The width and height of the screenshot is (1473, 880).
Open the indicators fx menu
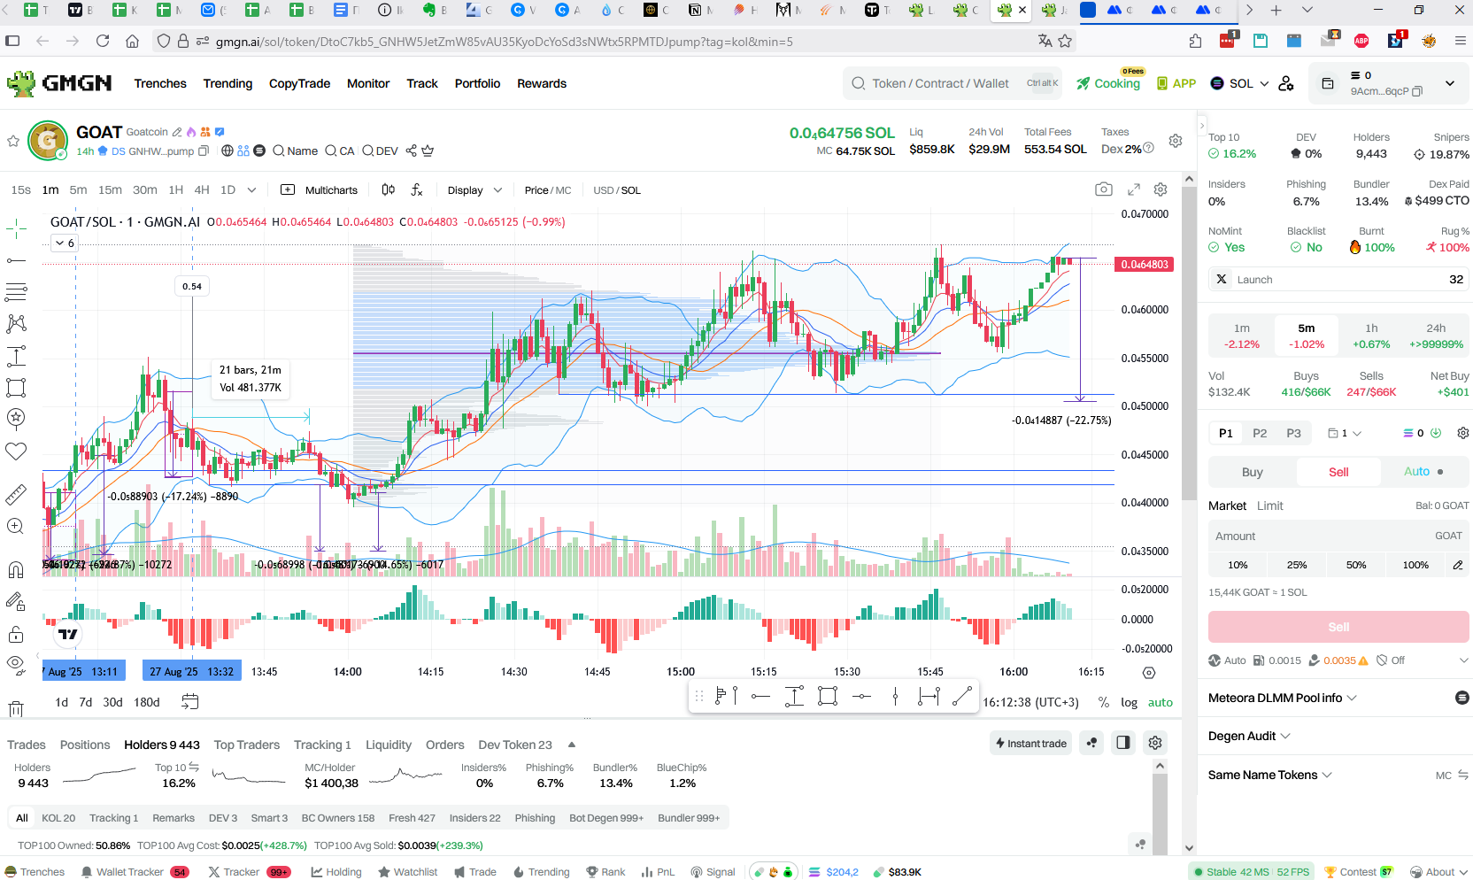click(x=417, y=189)
